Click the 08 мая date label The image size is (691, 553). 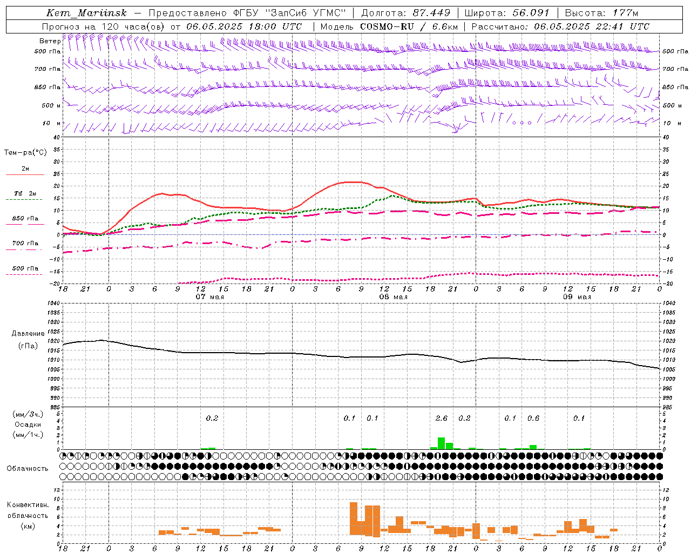pyautogui.click(x=393, y=297)
